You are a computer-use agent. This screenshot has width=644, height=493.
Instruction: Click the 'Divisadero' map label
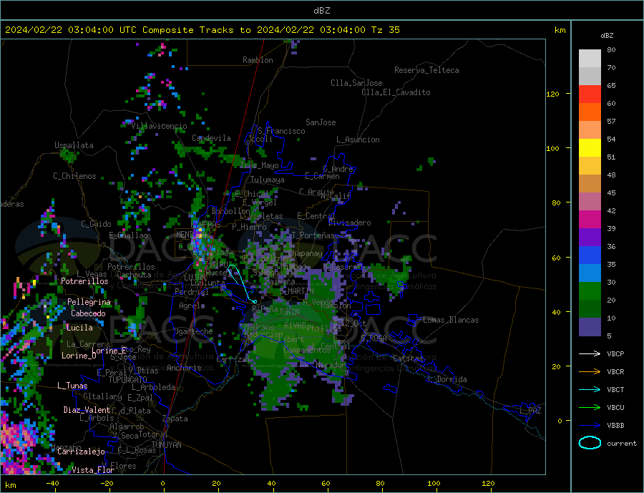pos(349,223)
